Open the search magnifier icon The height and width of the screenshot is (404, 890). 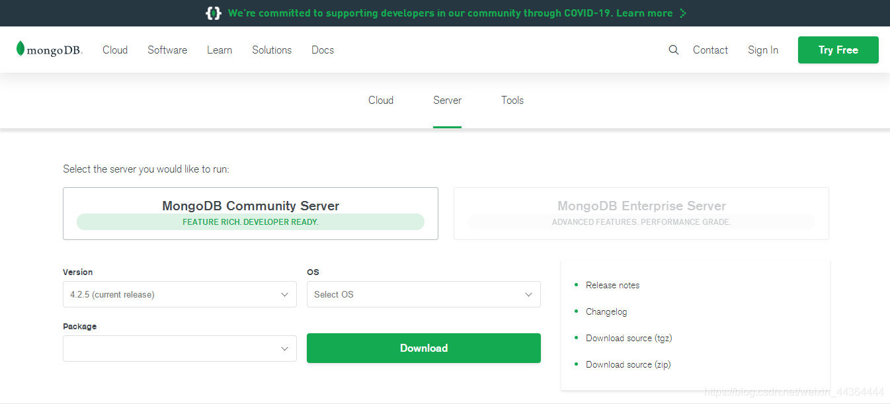pyautogui.click(x=674, y=50)
